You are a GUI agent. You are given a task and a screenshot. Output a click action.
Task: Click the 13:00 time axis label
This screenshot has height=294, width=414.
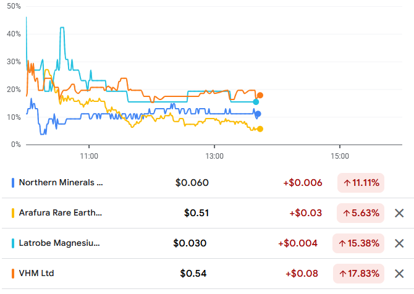tap(214, 157)
